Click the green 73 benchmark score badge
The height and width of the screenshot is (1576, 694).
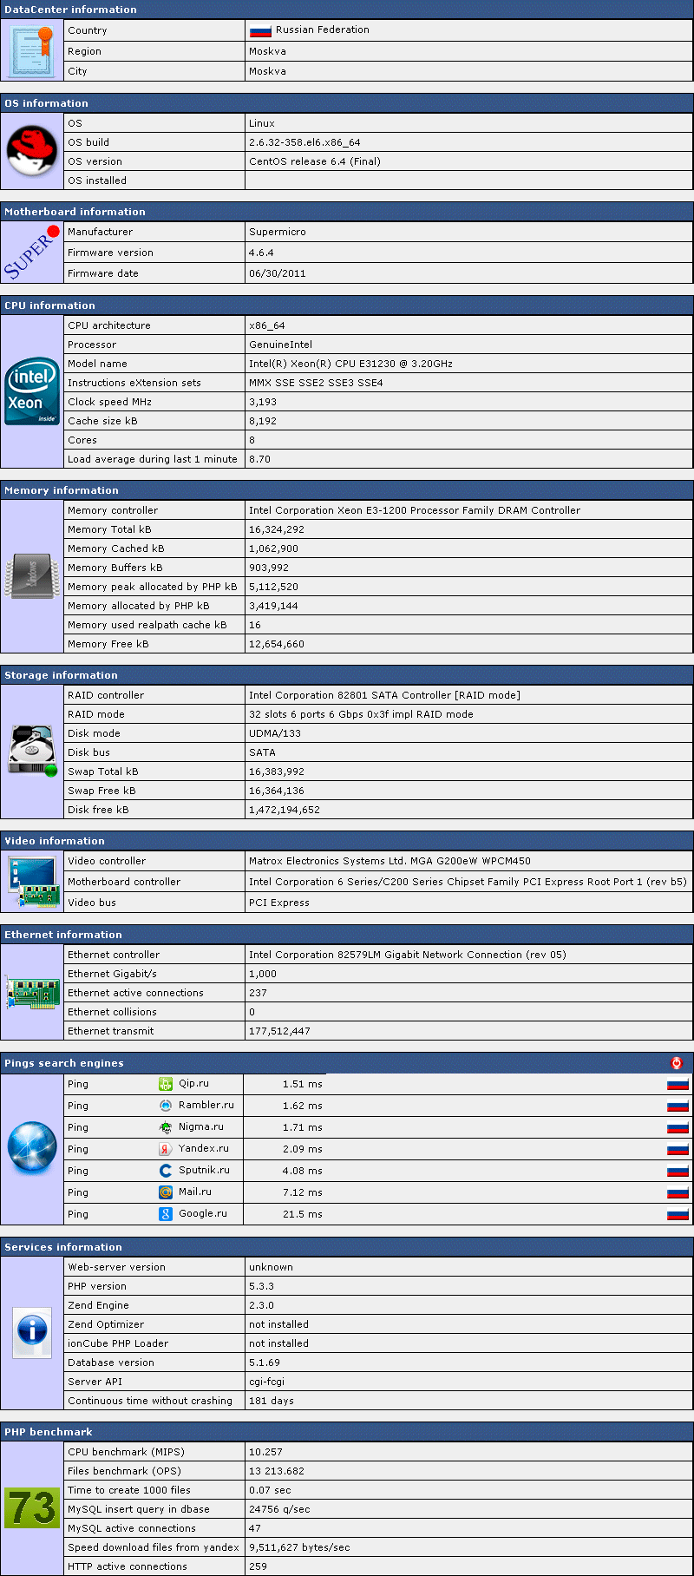coord(32,1507)
